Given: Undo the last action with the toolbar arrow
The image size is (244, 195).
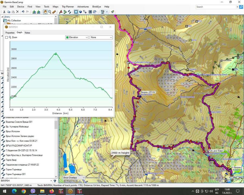Looking at the screenshot, I should click(23, 12).
